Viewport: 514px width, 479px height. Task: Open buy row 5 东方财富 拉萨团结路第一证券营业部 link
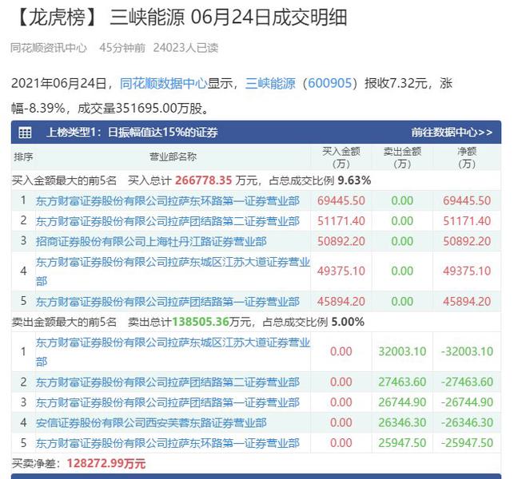(x=168, y=301)
